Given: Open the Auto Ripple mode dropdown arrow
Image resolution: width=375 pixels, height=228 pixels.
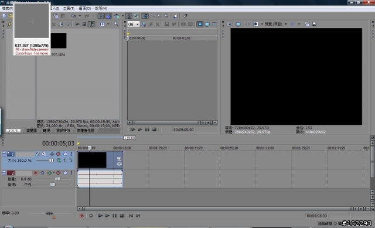Looking at the screenshot, I should [122, 16].
